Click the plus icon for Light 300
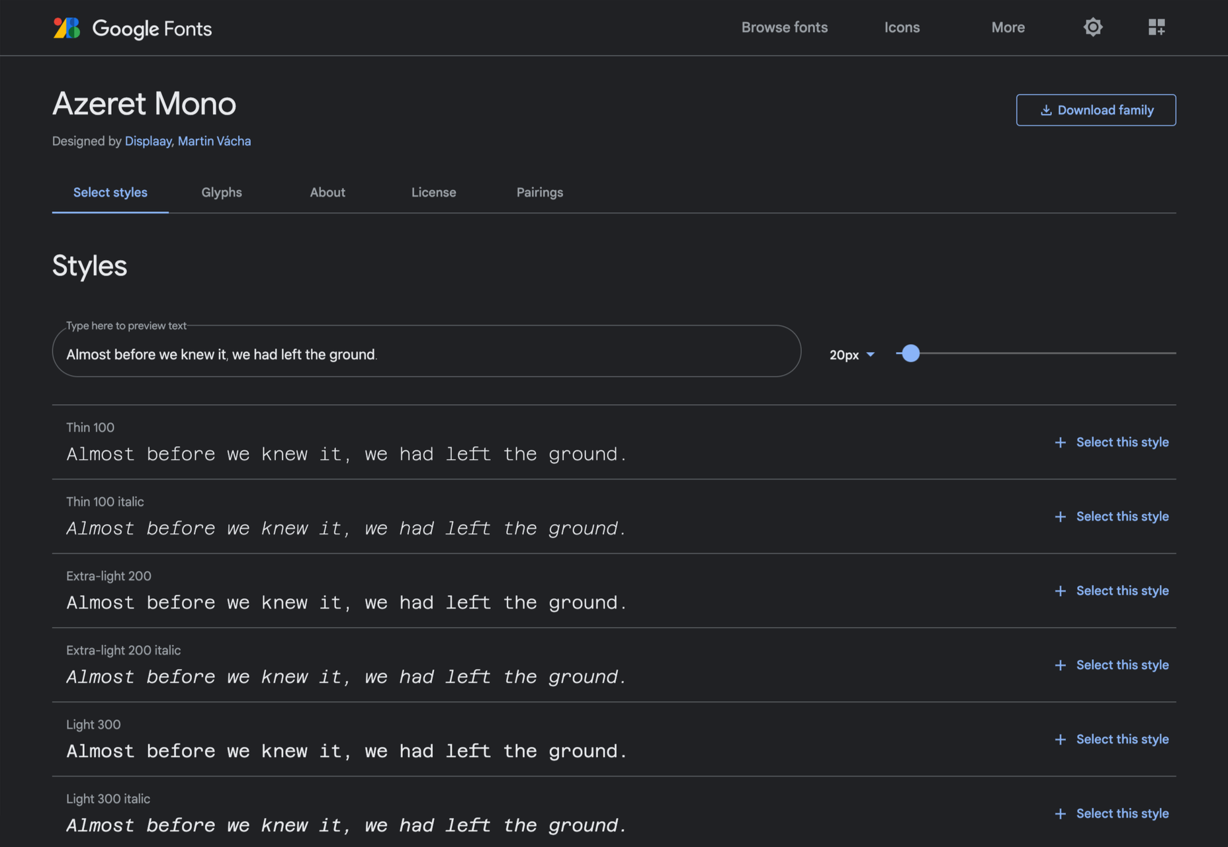 1060,739
